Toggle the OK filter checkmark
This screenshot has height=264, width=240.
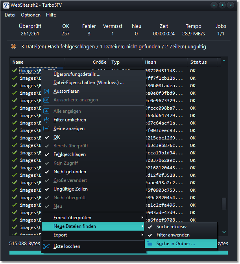(x=47, y=137)
